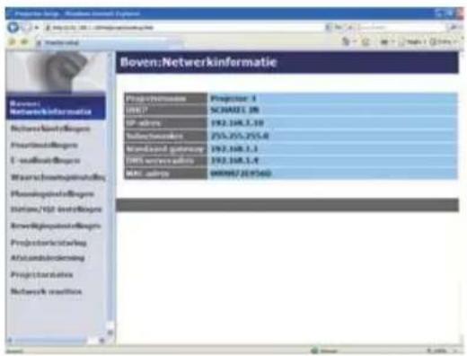467x356 pixels.
Task: Open Beveiligingsinstellingen in the sidebar
Action: coord(56,226)
